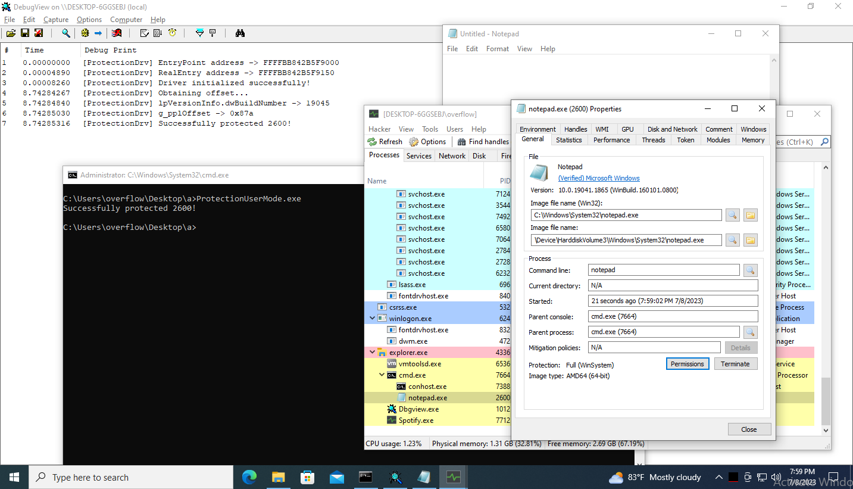Click the Command line search icon
The width and height of the screenshot is (853, 489).
tap(751, 270)
